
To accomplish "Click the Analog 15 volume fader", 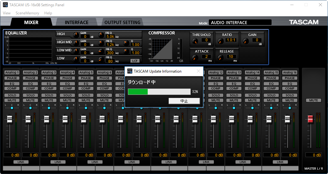I will point(269,119).
